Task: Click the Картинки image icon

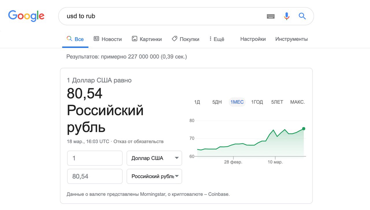Action: pyautogui.click(x=134, y=39)
